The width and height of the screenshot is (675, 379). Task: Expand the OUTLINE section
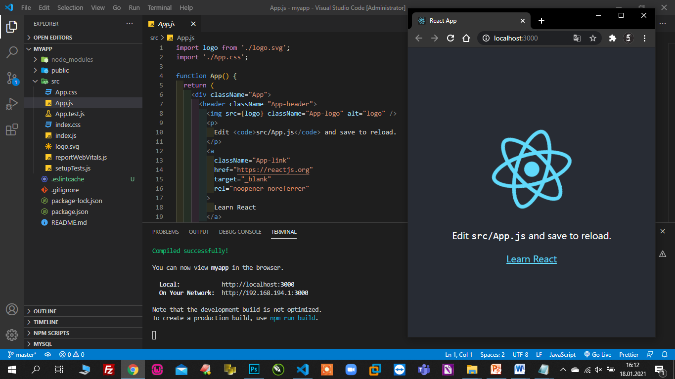coord(45,311)
